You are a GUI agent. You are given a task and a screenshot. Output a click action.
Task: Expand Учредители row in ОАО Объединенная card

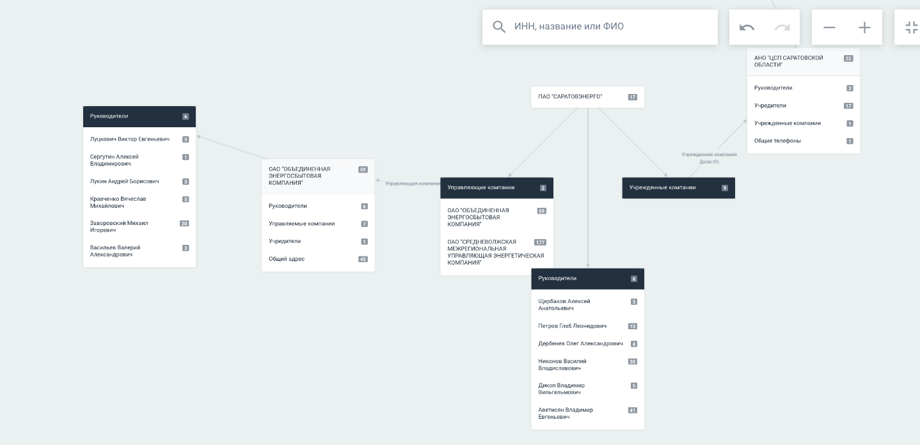[318, 241]
